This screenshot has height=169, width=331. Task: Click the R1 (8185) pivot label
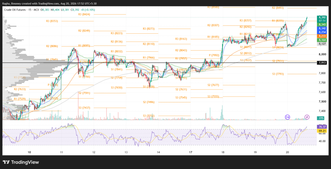click(x=213, y=37)
